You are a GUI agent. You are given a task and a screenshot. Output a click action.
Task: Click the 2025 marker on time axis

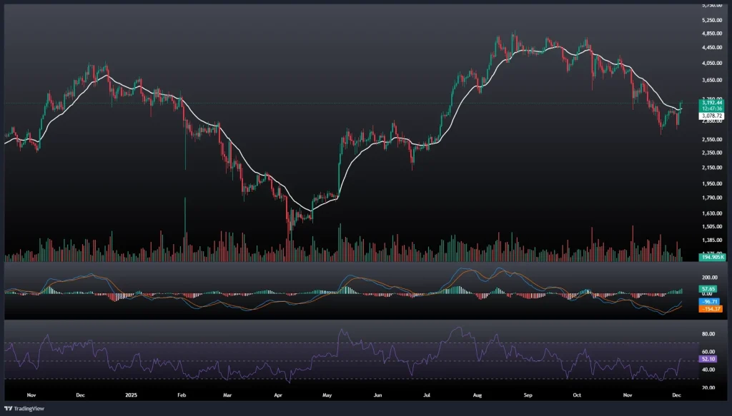(131, 394)
